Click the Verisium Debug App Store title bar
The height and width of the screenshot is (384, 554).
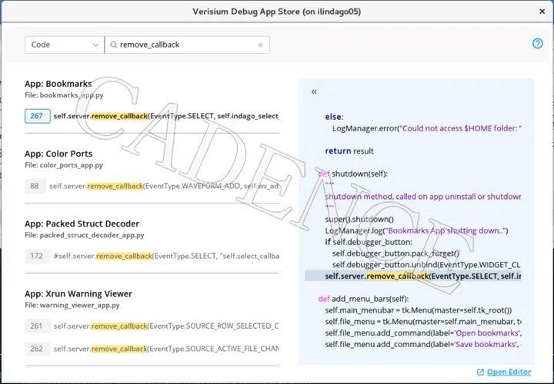coord(276,12)
